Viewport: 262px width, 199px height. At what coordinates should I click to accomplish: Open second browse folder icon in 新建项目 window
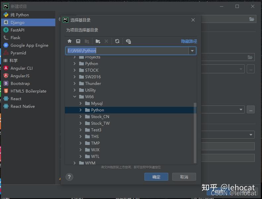[250, 57]
